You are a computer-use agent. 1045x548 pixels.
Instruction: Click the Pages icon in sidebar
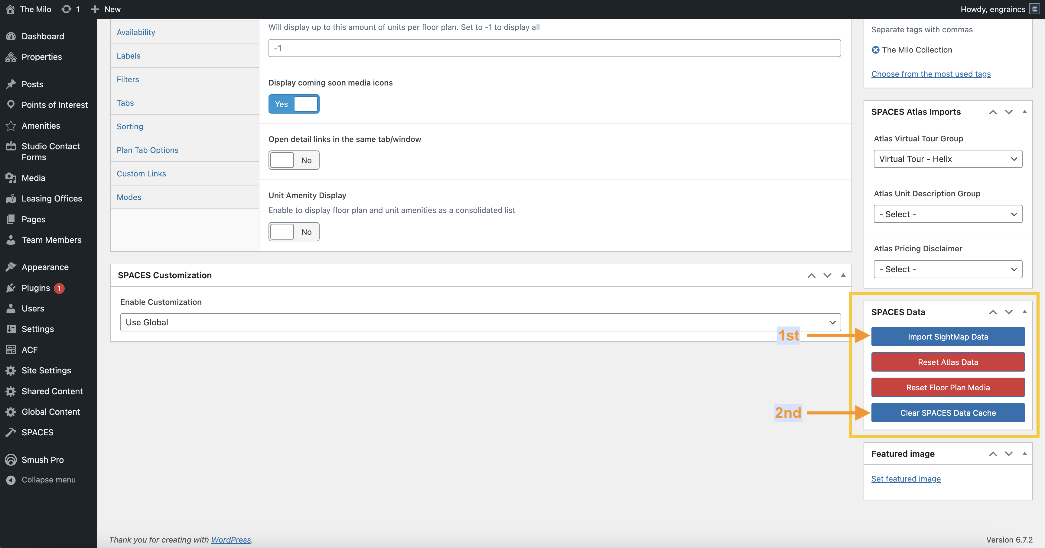(11, 219)
